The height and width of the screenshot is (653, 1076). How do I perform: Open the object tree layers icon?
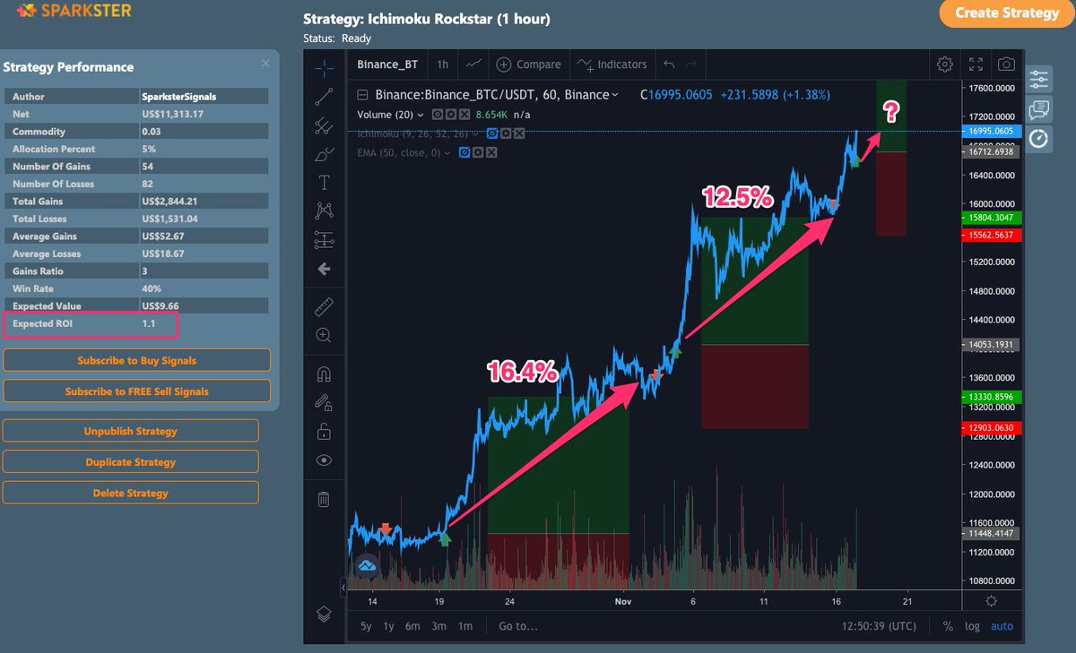point(325,614)
